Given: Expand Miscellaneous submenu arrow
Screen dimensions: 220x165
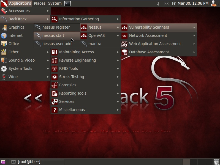Looking at the screenshot, I should (x=118, y=110).
